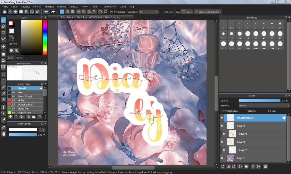Click the cloud save icon
Image resolution: width=291 pixels, height=174 pixels.
pyautogui.click(x=5, y=12)
